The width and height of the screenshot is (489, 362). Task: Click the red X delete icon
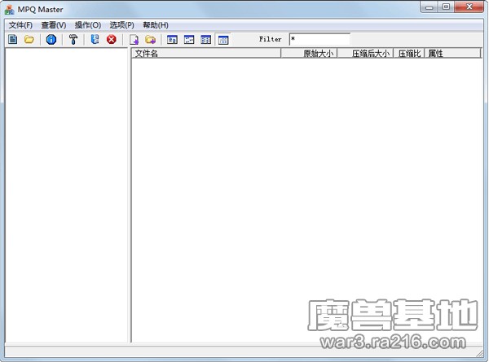coord(112,39)
